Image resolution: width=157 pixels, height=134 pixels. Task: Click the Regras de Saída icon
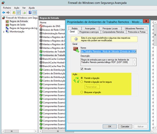click(7, 25)
